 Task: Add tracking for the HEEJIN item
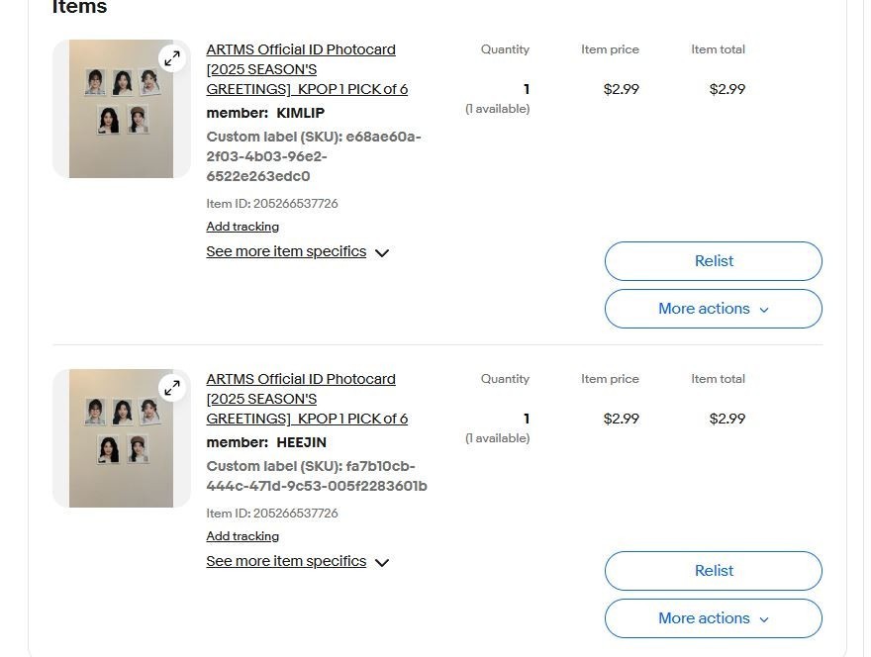[x=242, y=536]
